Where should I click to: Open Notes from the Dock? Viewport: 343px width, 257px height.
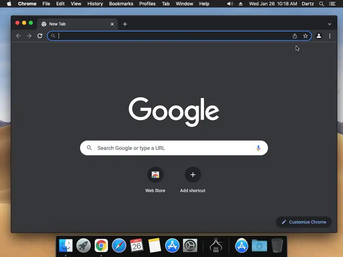(x=154, y=245)
